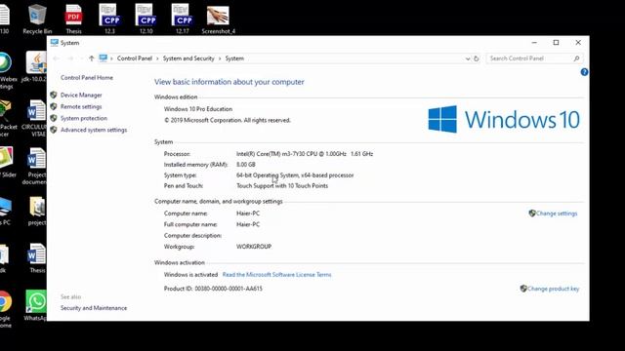Screen dimensions: 625x351
Task: Open the recent locations dropdown arrow
Action: click(x=82, y=58)
